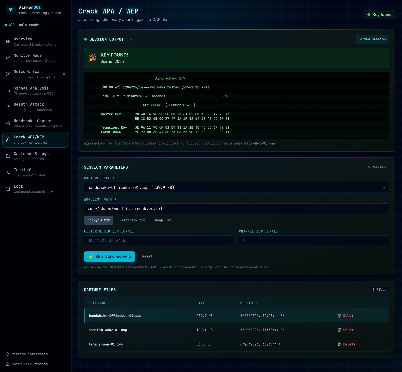Delete legacy-wep-01.ivs file
Viewport: 402px width, 372px height.
346,344
